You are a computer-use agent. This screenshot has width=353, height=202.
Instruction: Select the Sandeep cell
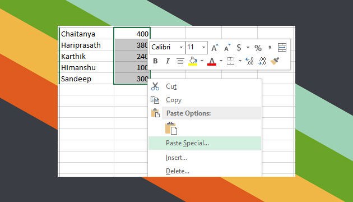coord(86,79)
